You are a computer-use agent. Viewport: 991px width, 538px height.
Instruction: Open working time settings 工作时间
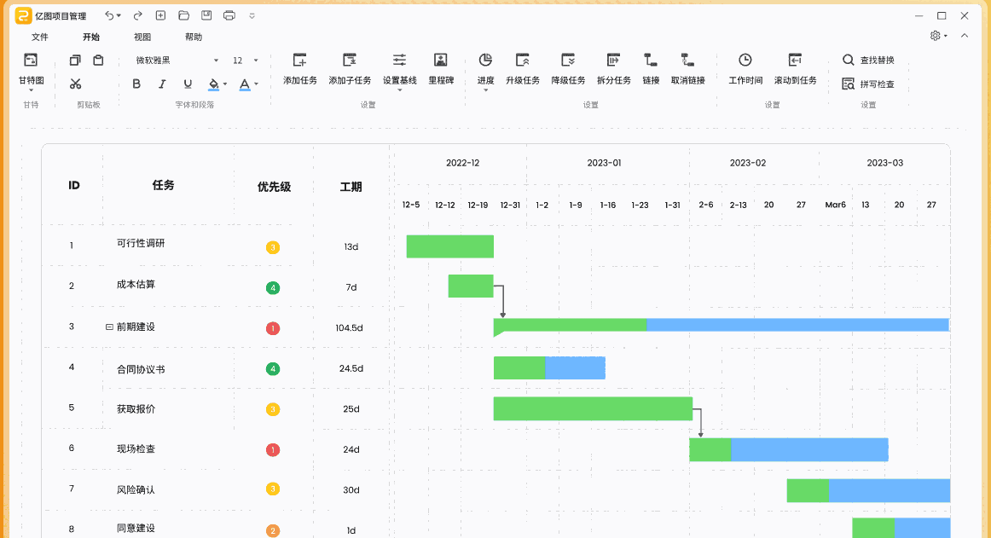coord(744,68)
